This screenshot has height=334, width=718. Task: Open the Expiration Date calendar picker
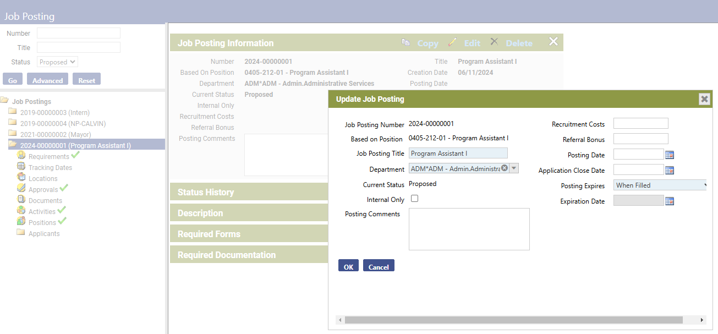pyautogui.click(x=670, y=201)
